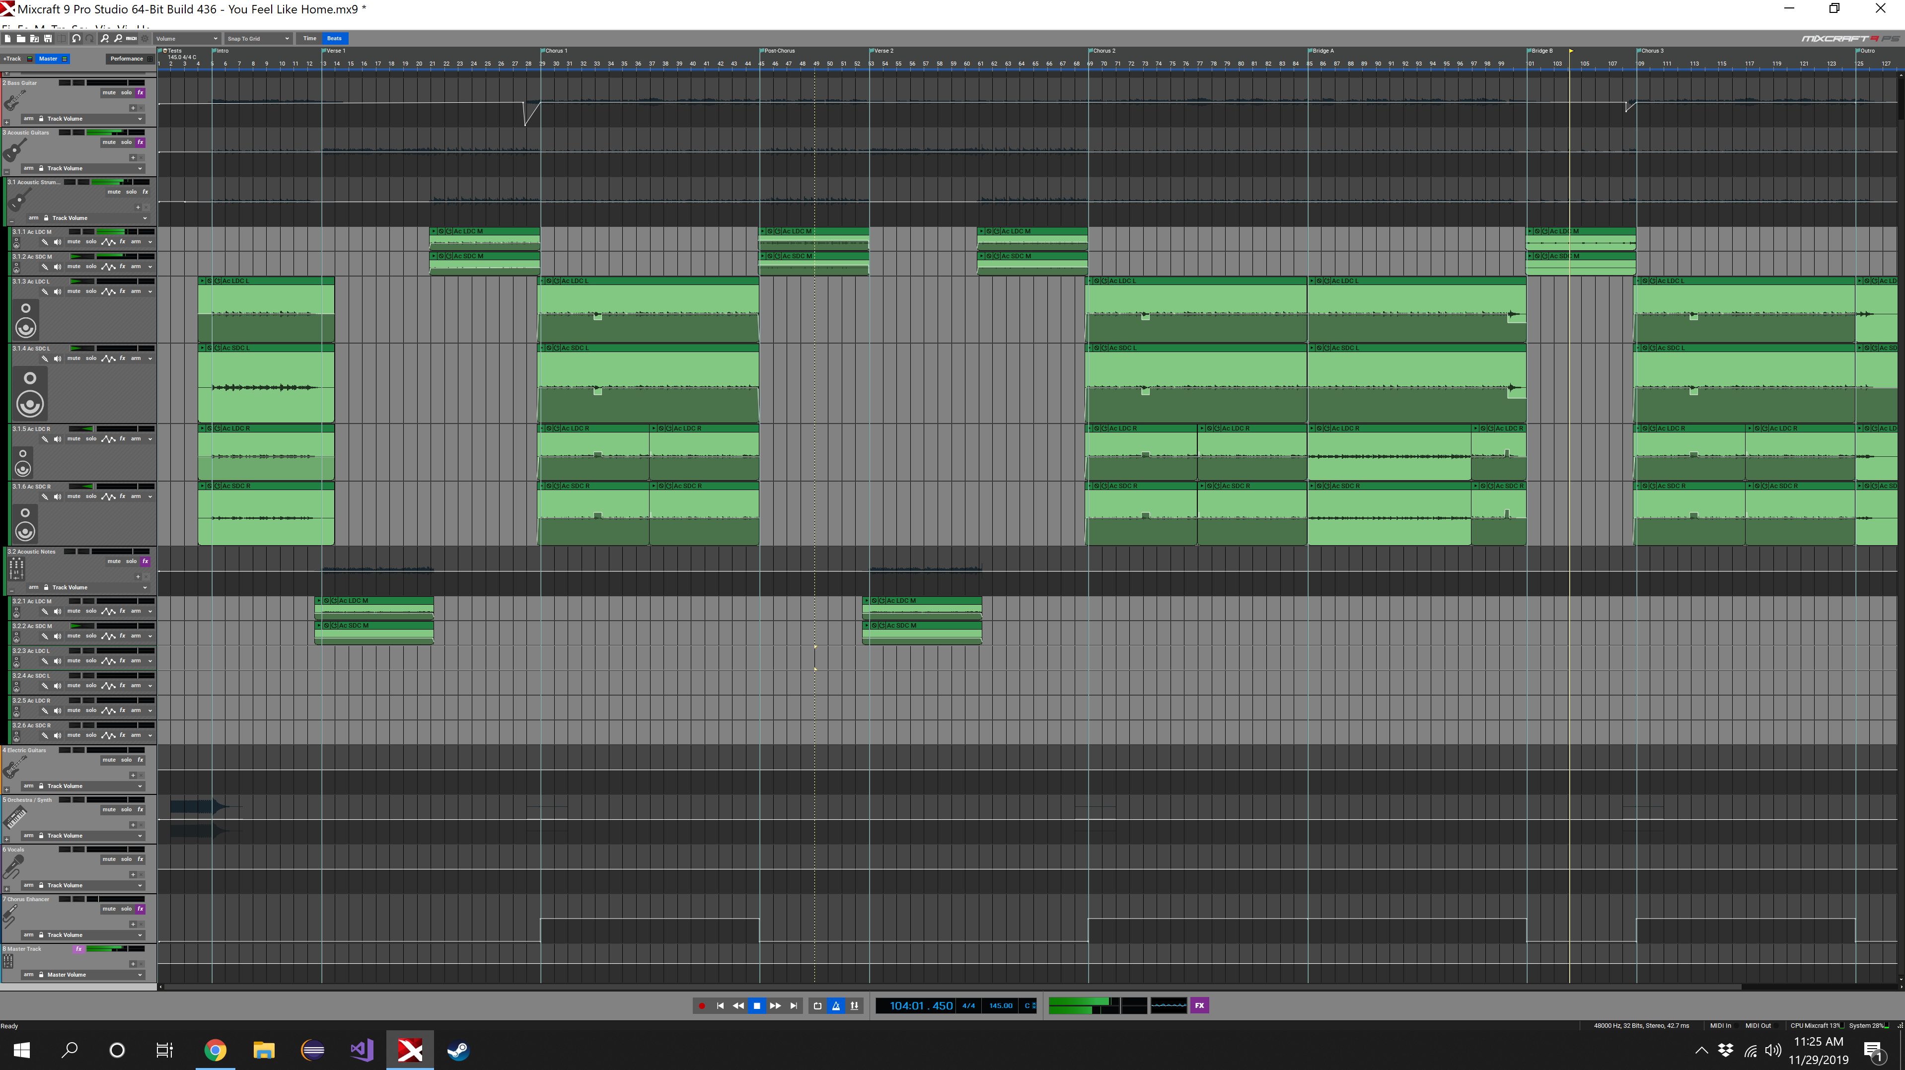Switch timeline to Beats mode
This screenshot has height=1070, width=1905.
pos(335,38)
